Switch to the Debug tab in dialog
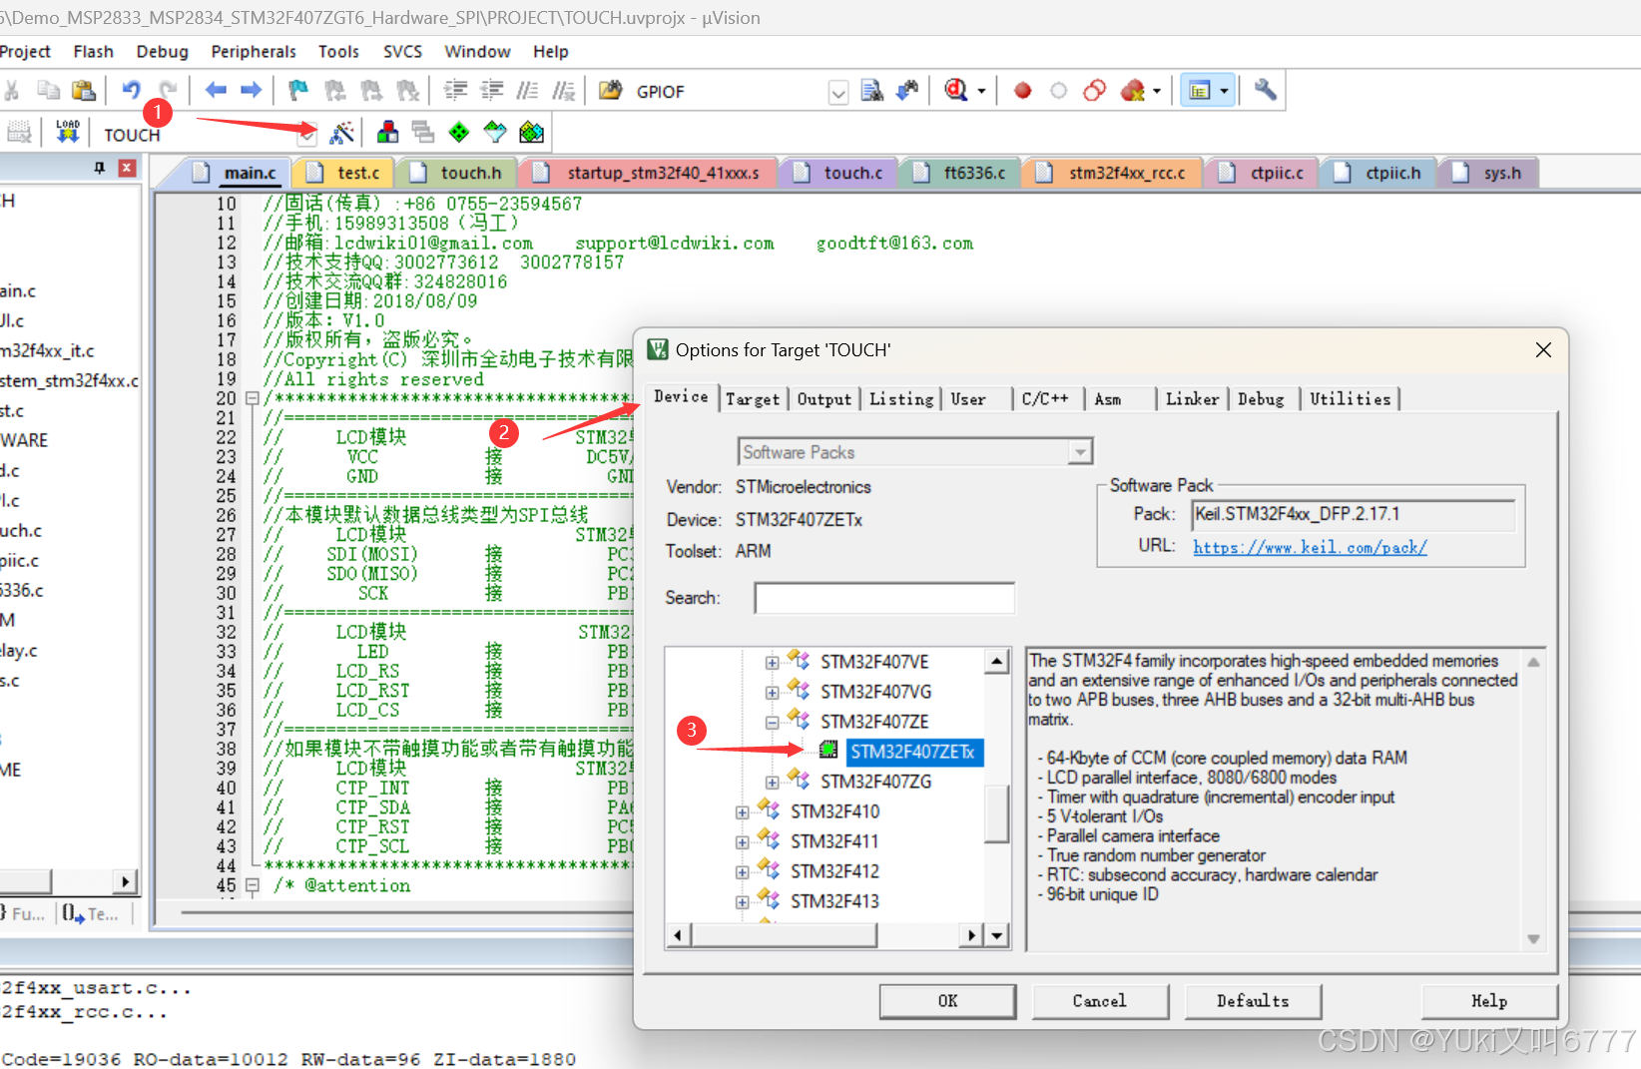1641x1069 pixels. coord(1261,399)
